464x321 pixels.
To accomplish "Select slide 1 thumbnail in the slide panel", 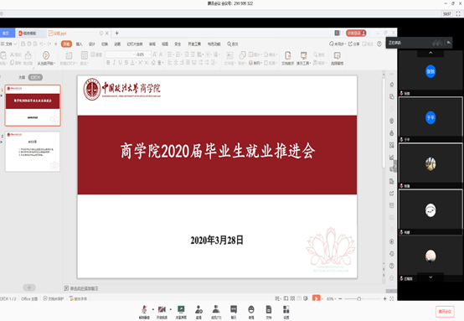I will (33, 106).
